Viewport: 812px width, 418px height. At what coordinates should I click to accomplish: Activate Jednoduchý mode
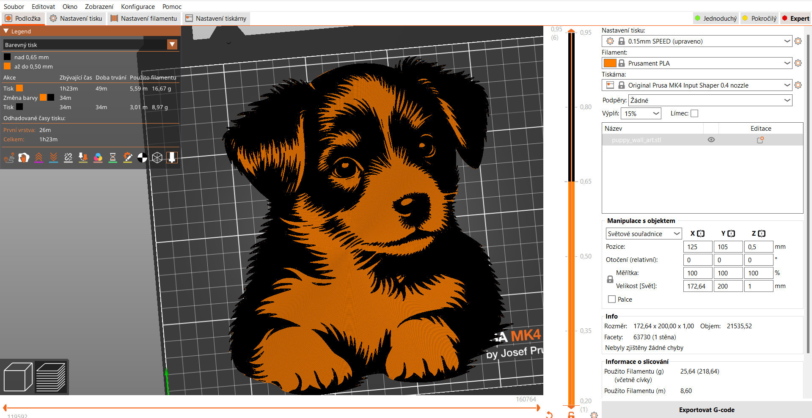coord(715,18)
